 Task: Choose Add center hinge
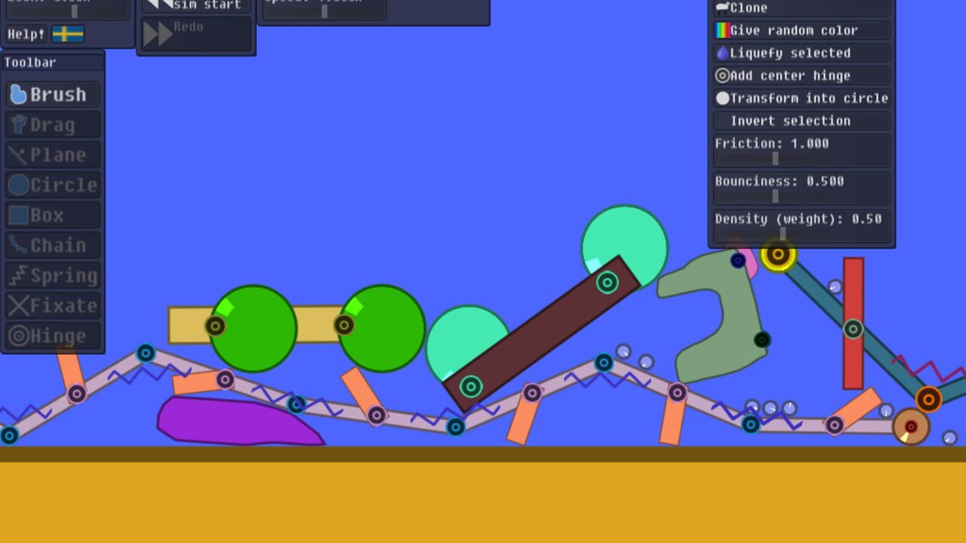click(801, 76)
